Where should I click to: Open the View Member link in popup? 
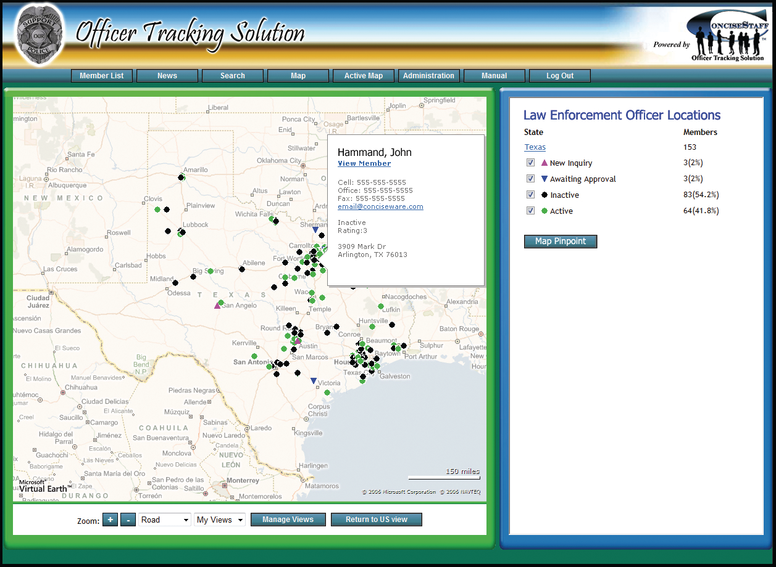(364, 163)
